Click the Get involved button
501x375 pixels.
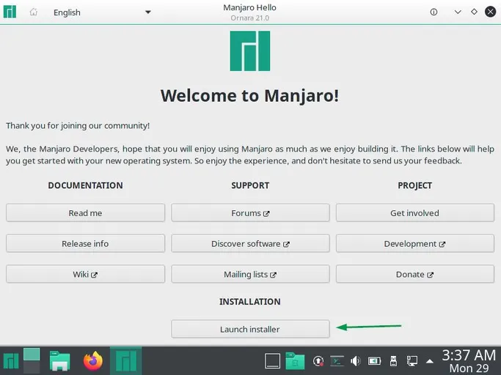(x=414, y=213)
